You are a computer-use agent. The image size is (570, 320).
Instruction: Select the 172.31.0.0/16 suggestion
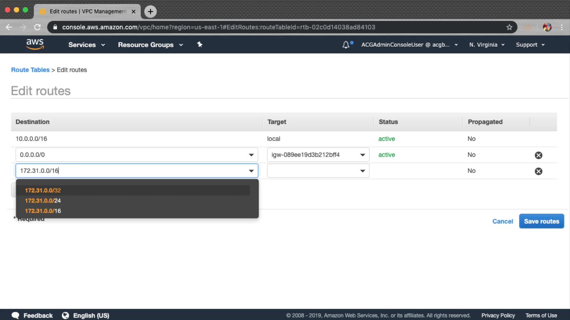(43, 211)
